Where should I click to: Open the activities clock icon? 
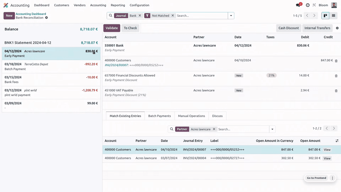point(308,5)
